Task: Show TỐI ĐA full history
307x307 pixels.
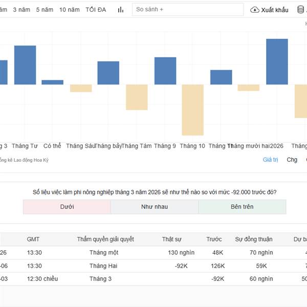Action: pos(96,10)
